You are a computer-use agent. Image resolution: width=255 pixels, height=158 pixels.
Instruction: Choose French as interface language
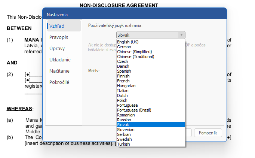[151, 81]
